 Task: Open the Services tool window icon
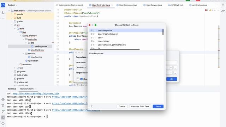(3, 99)
